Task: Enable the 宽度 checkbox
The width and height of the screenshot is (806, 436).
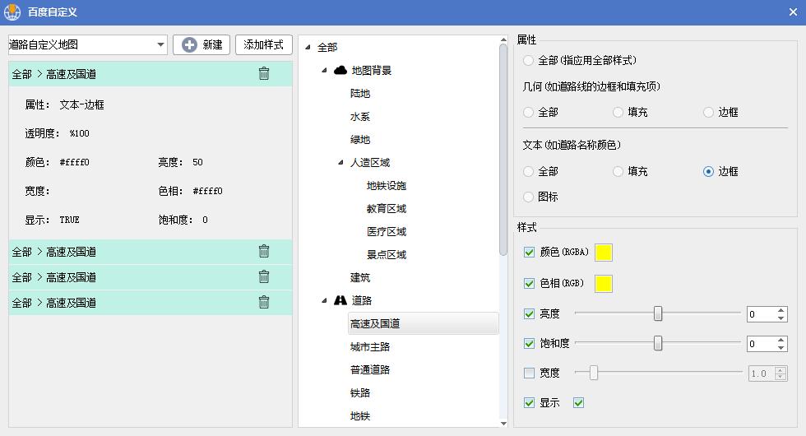Action: (529, 373)
